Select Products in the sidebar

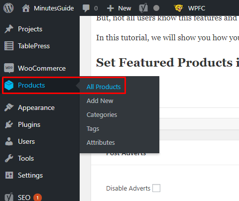tap(31, 85)
